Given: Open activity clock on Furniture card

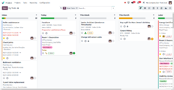Looking at the screenshot, I should pos(46,33).
